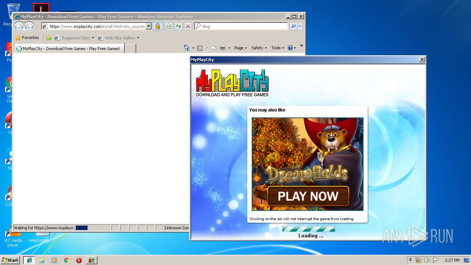
Task: Click the search magnifier button
Action: (293, 26)
